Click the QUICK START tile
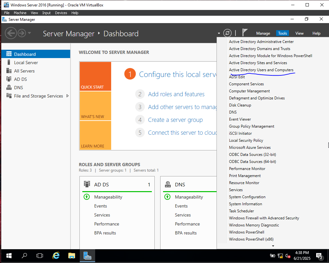The width and height of the screenshot is (329, 263). (95, 76)
